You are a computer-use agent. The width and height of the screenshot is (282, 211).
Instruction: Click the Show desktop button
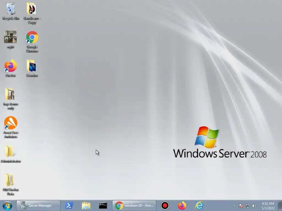point(280,206)
